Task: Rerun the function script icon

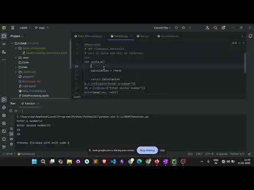Action: (x=11, y=111)
